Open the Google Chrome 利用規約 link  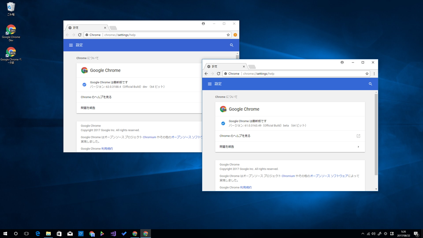click(246, 187)
